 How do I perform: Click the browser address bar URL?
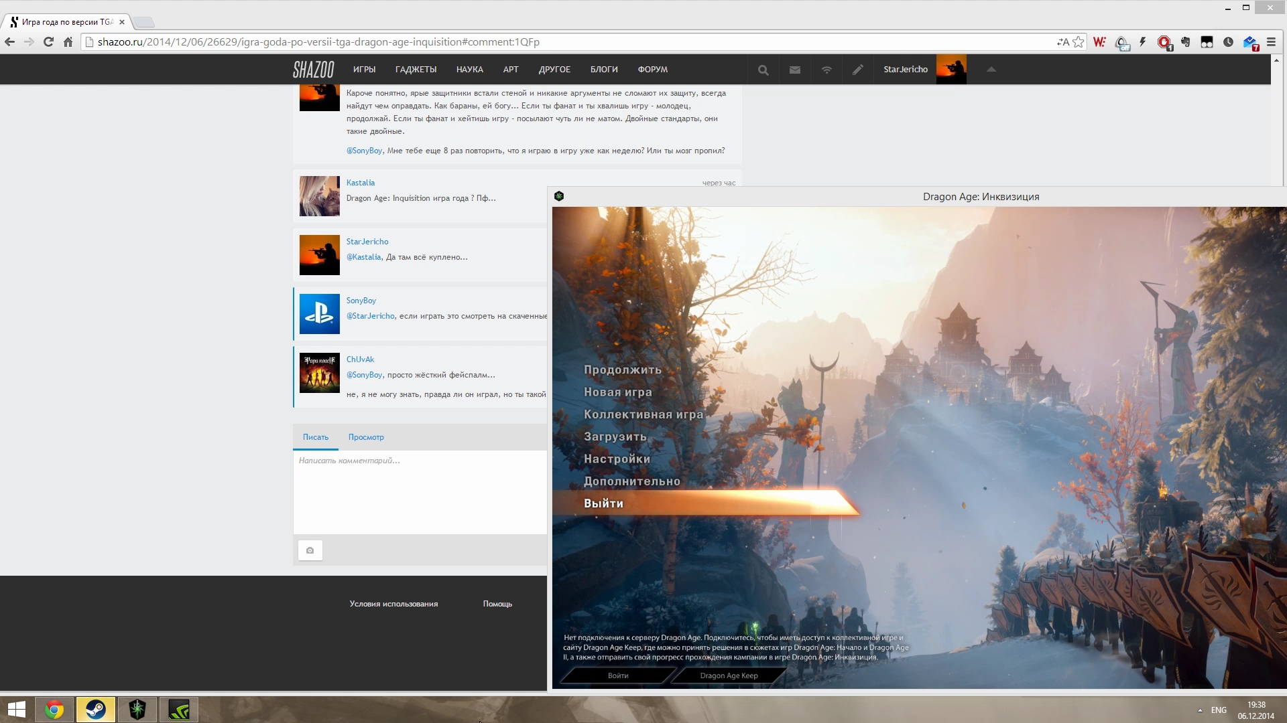[x=318, y=42]
